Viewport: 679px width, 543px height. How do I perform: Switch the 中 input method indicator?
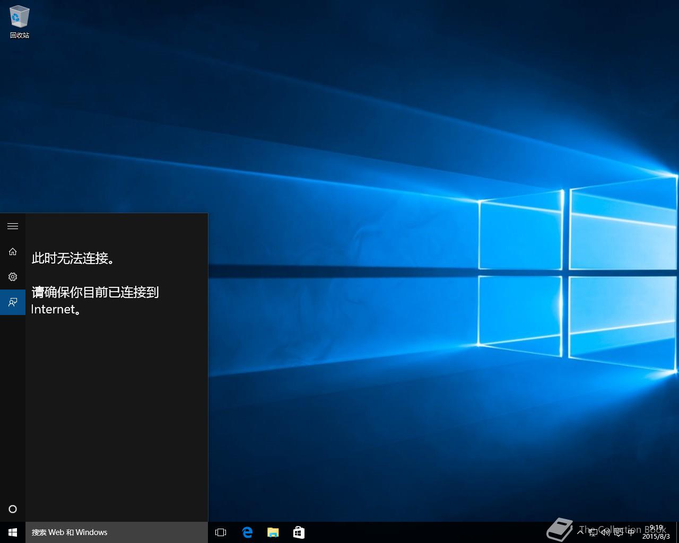click(631, 532)
